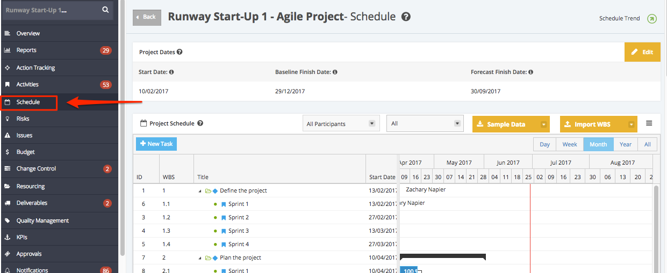Screen dimensions: 667x273
Task: Expand the Sample Data dropdown arrow
Action: coord(544,124)
